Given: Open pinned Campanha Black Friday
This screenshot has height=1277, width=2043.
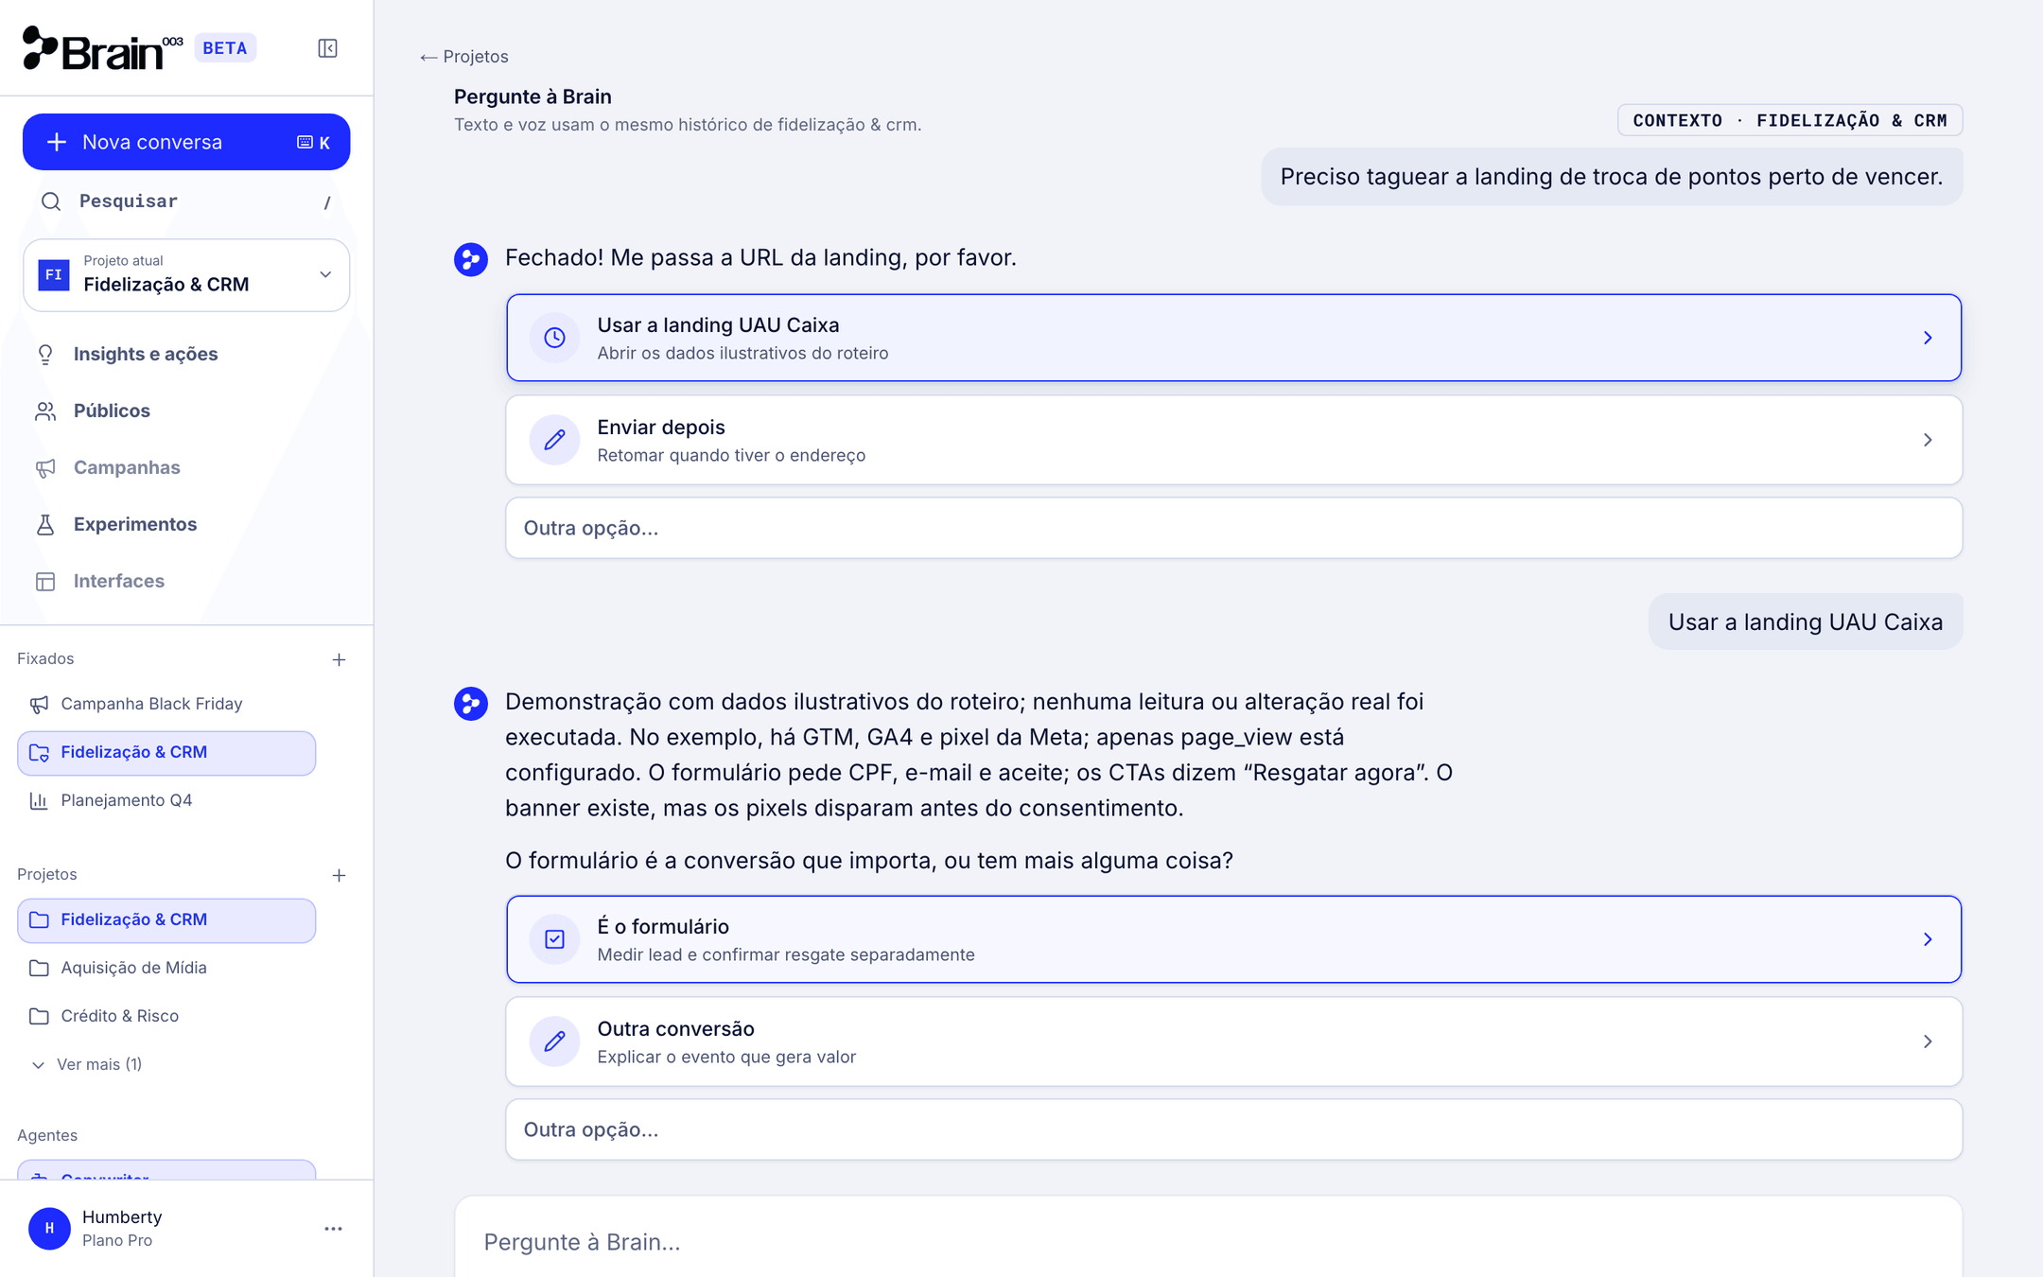Looking at the screenshot, I should coord(166,704).
